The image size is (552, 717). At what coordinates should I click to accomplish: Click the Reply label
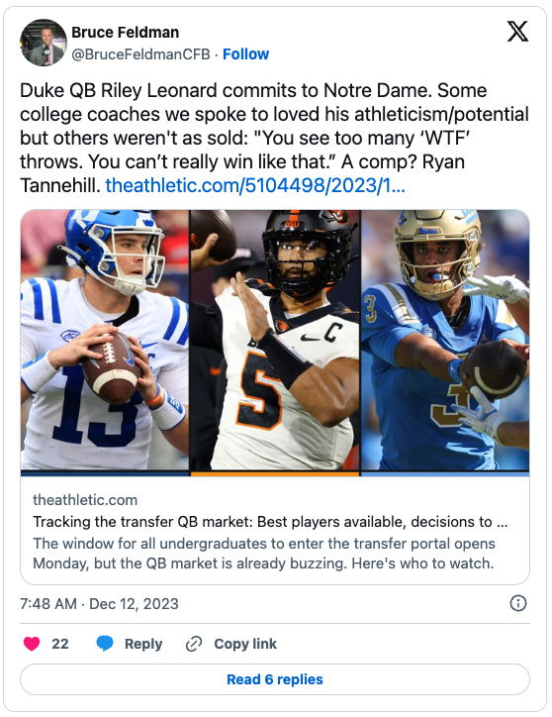point(143,644)
